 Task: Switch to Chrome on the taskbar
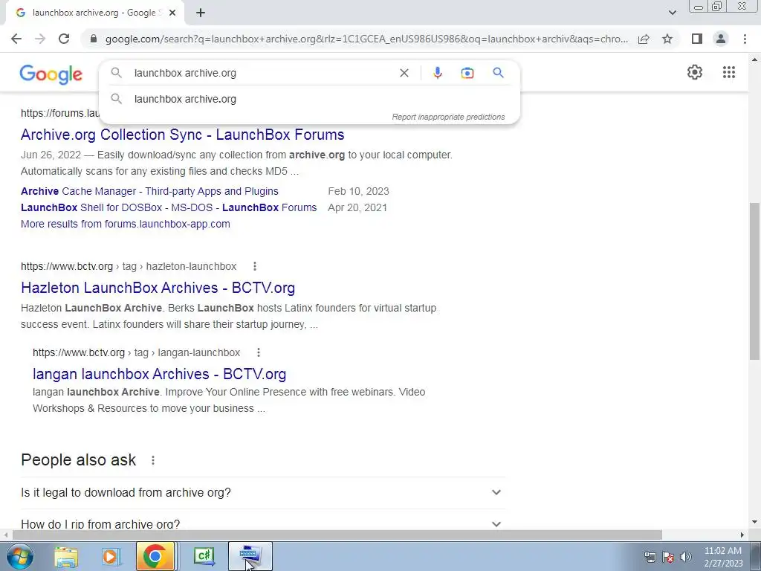[155, 556]
